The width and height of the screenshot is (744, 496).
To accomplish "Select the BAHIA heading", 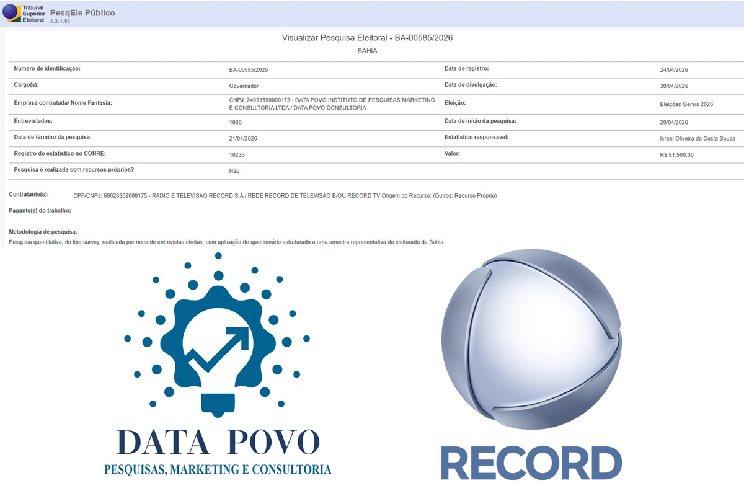I will point(368,50).
